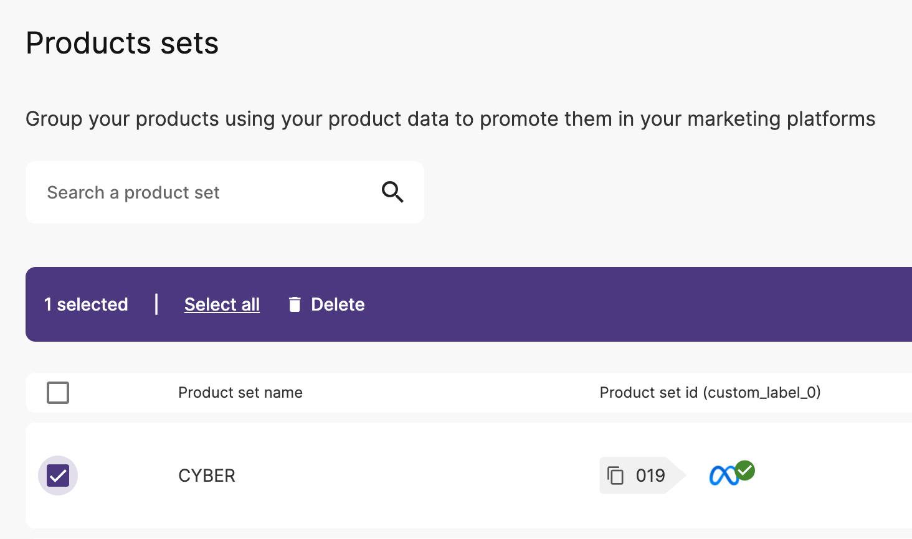Copy product set id with copy icon
The image size is (912, 539).
pyautogui.click(x=615, y=476)
